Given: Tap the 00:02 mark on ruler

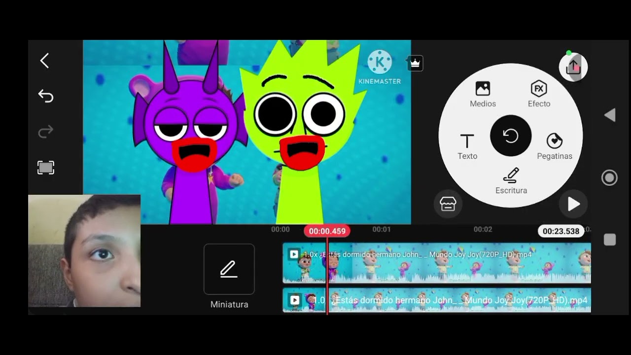Looking at the screenshot, I should [x=483, y=229].
